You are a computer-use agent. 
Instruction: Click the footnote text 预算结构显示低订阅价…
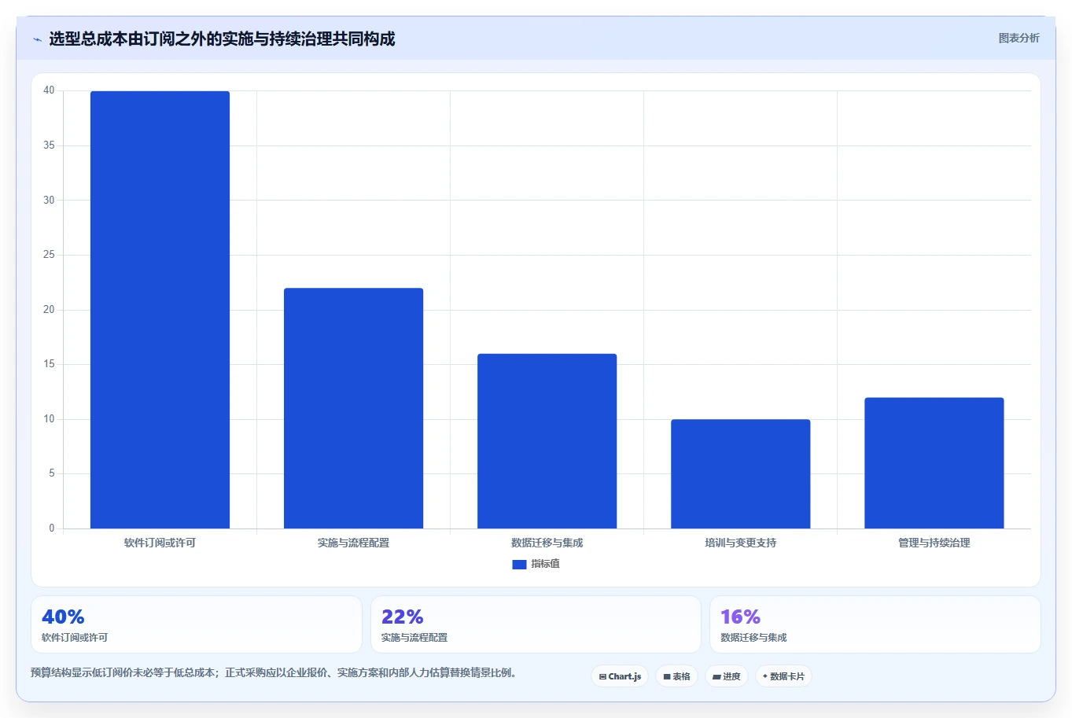[x=275, y=672]
